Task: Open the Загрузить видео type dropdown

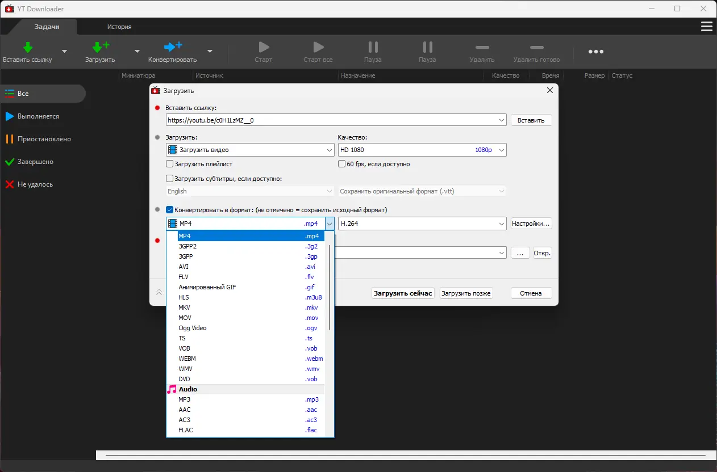Action: click(250, 150)
